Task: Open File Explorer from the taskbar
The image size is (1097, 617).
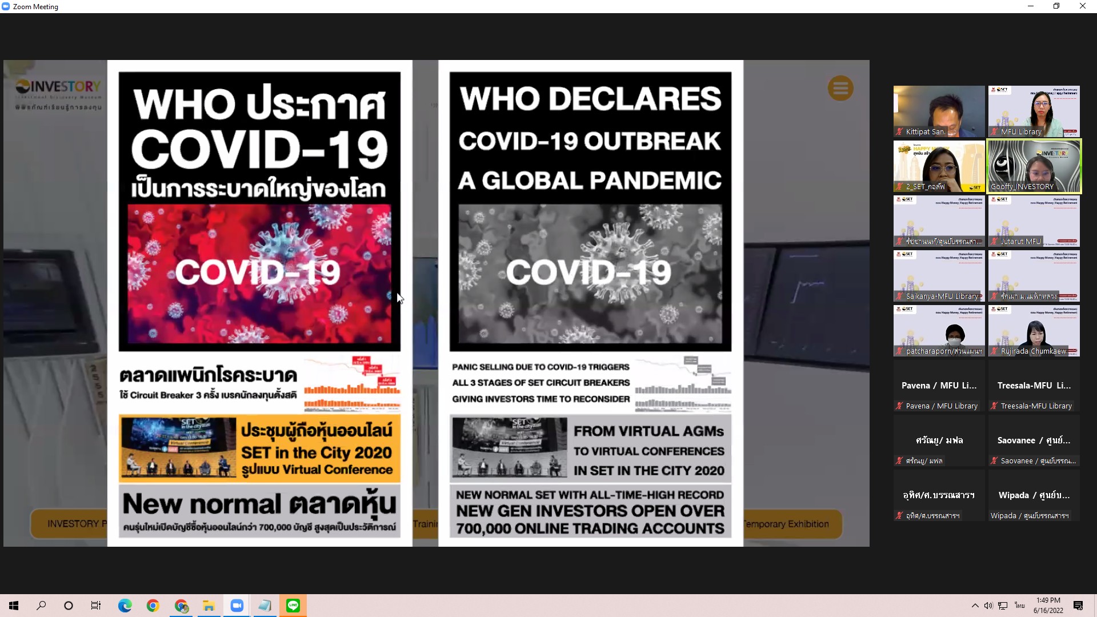Action: coord(209,606)
